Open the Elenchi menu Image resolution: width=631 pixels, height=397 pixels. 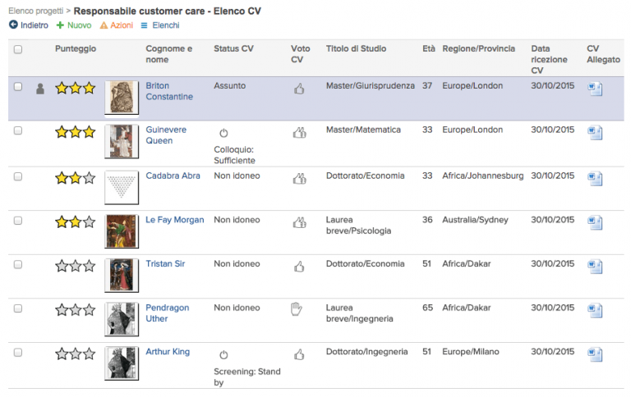(x=160, y=25)
